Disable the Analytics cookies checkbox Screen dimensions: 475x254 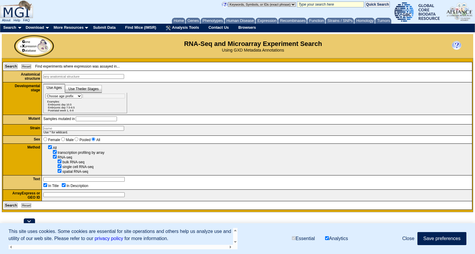[327, 238]
